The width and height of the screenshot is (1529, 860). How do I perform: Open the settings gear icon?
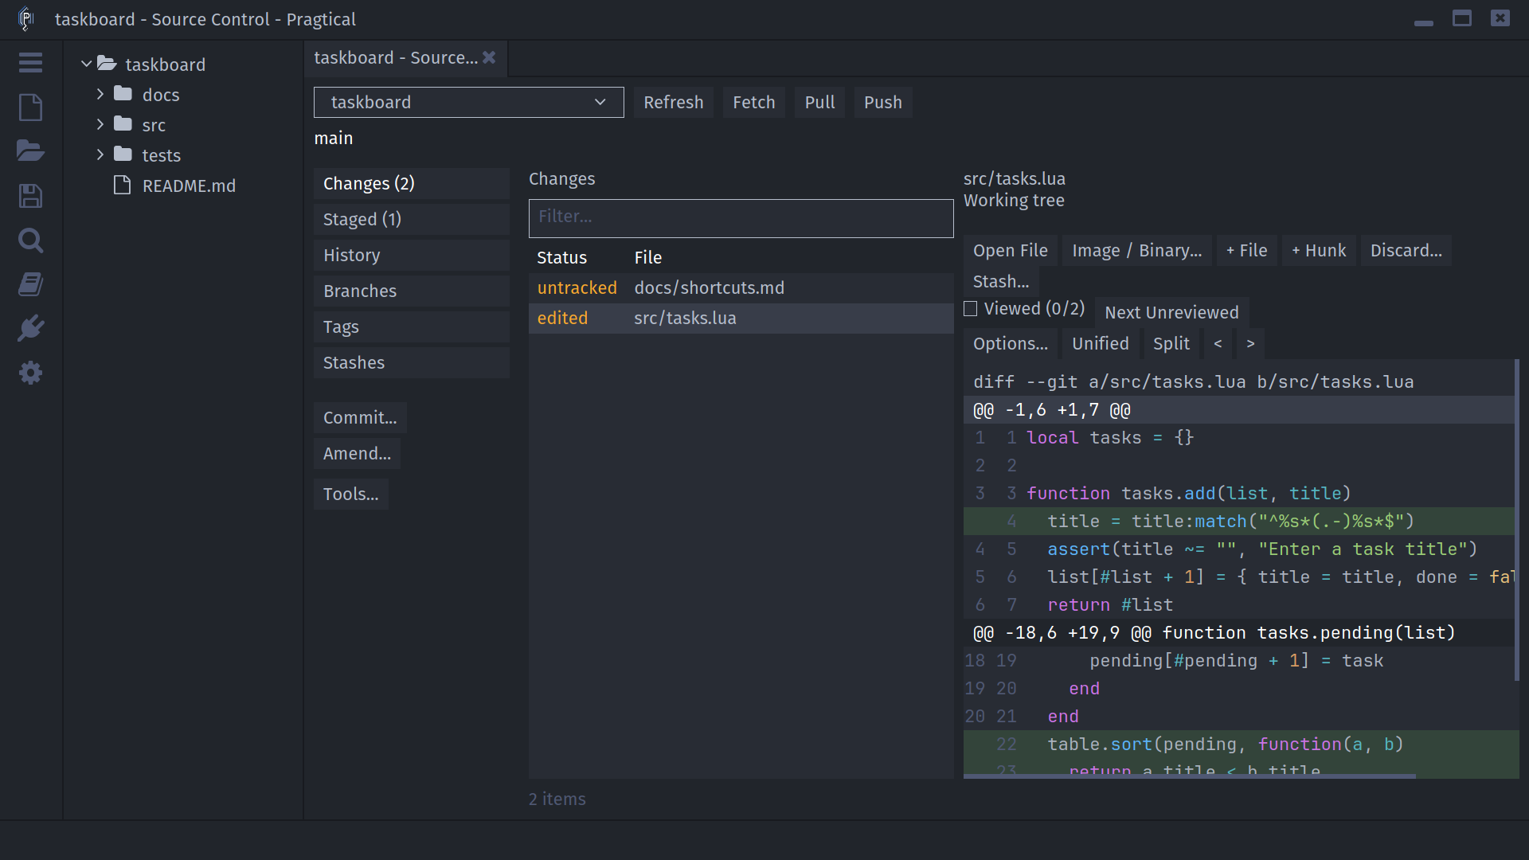[30, 373]
